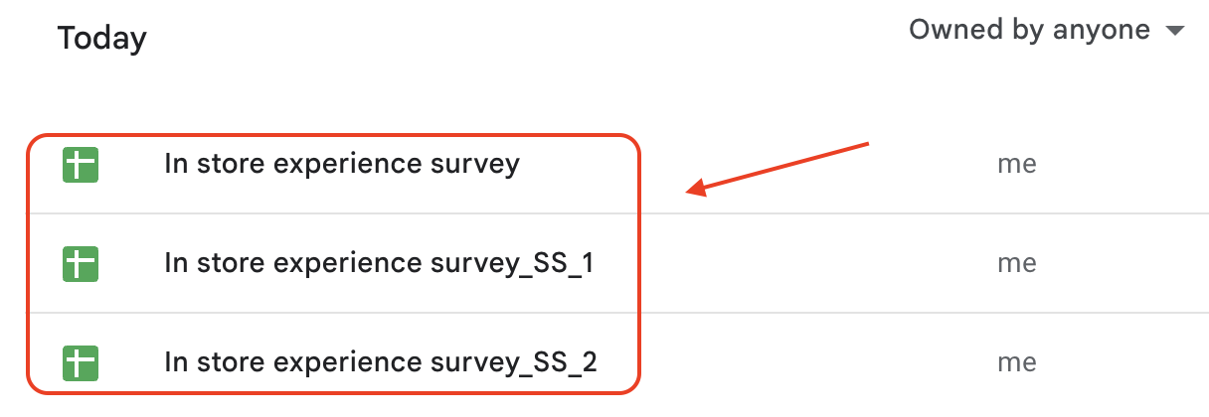Click the Sheets icon for In store experience survey
Screen dimensions: 1209x417
(81, 164)
